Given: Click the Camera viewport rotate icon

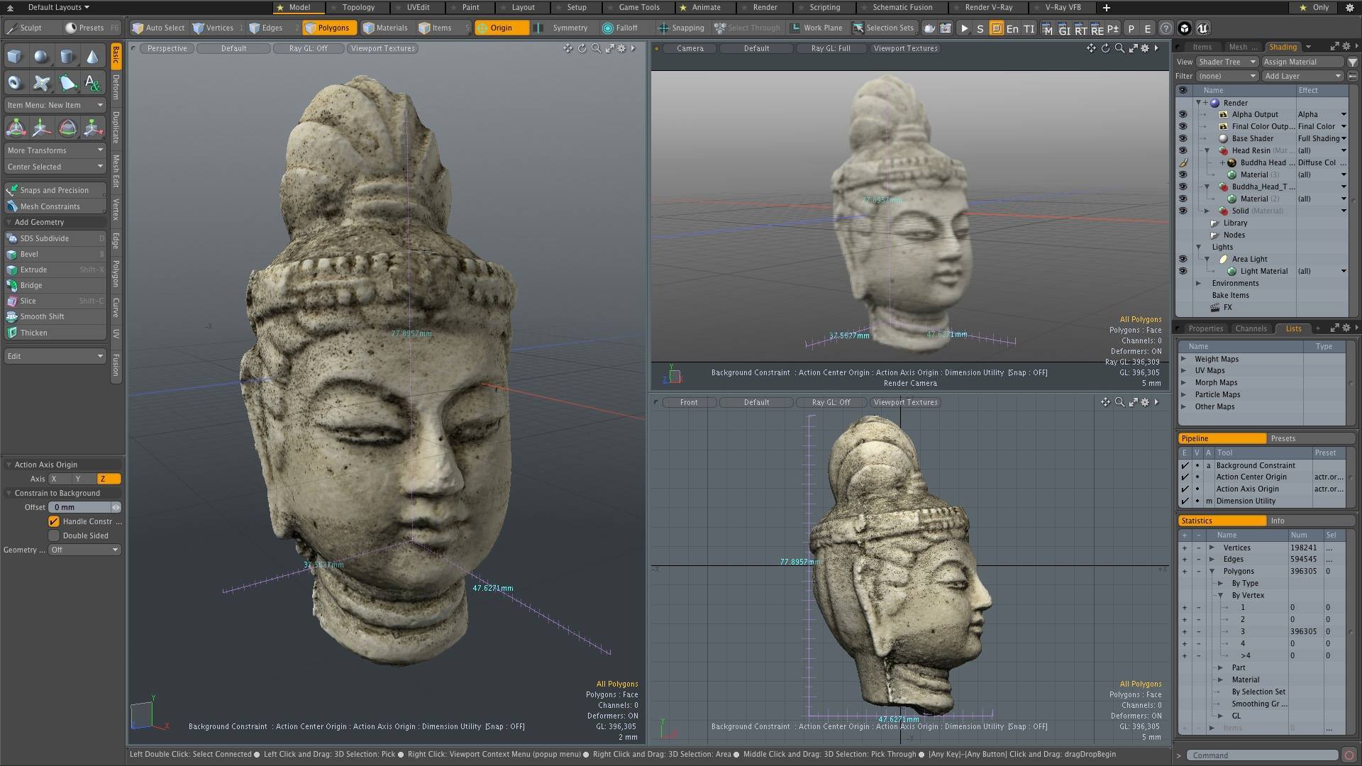Looking at the screenshot, I should (1105, 48).
